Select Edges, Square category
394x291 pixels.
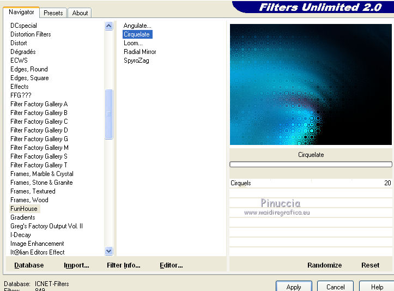pos(29,78)
